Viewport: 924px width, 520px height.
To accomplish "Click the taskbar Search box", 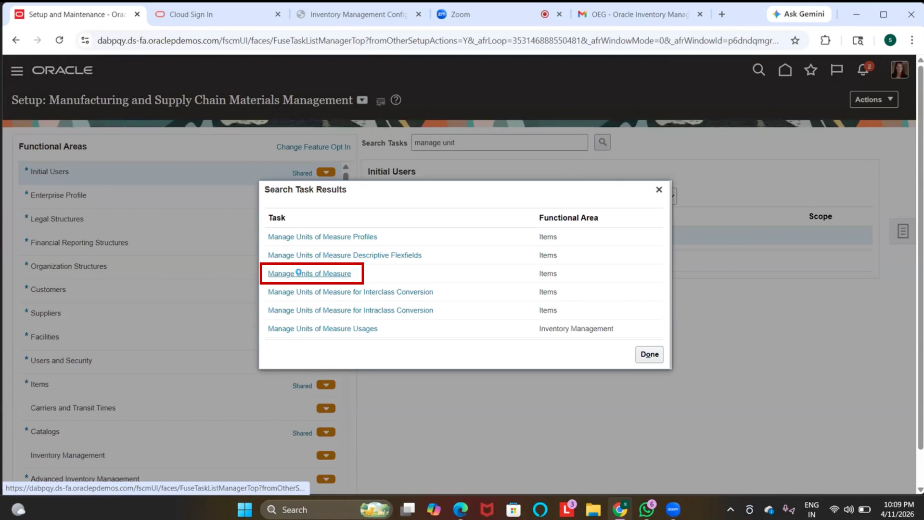I will point(326,509).
